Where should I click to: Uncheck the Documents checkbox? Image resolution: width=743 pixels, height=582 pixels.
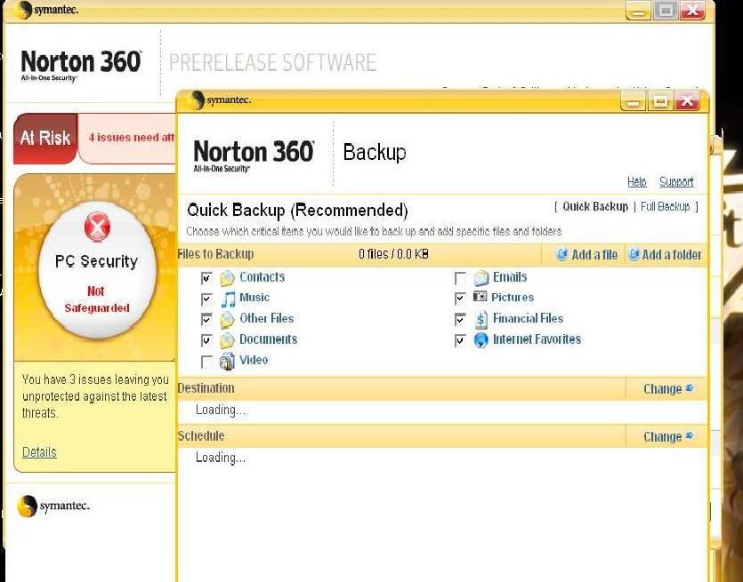tap(206, 340)
